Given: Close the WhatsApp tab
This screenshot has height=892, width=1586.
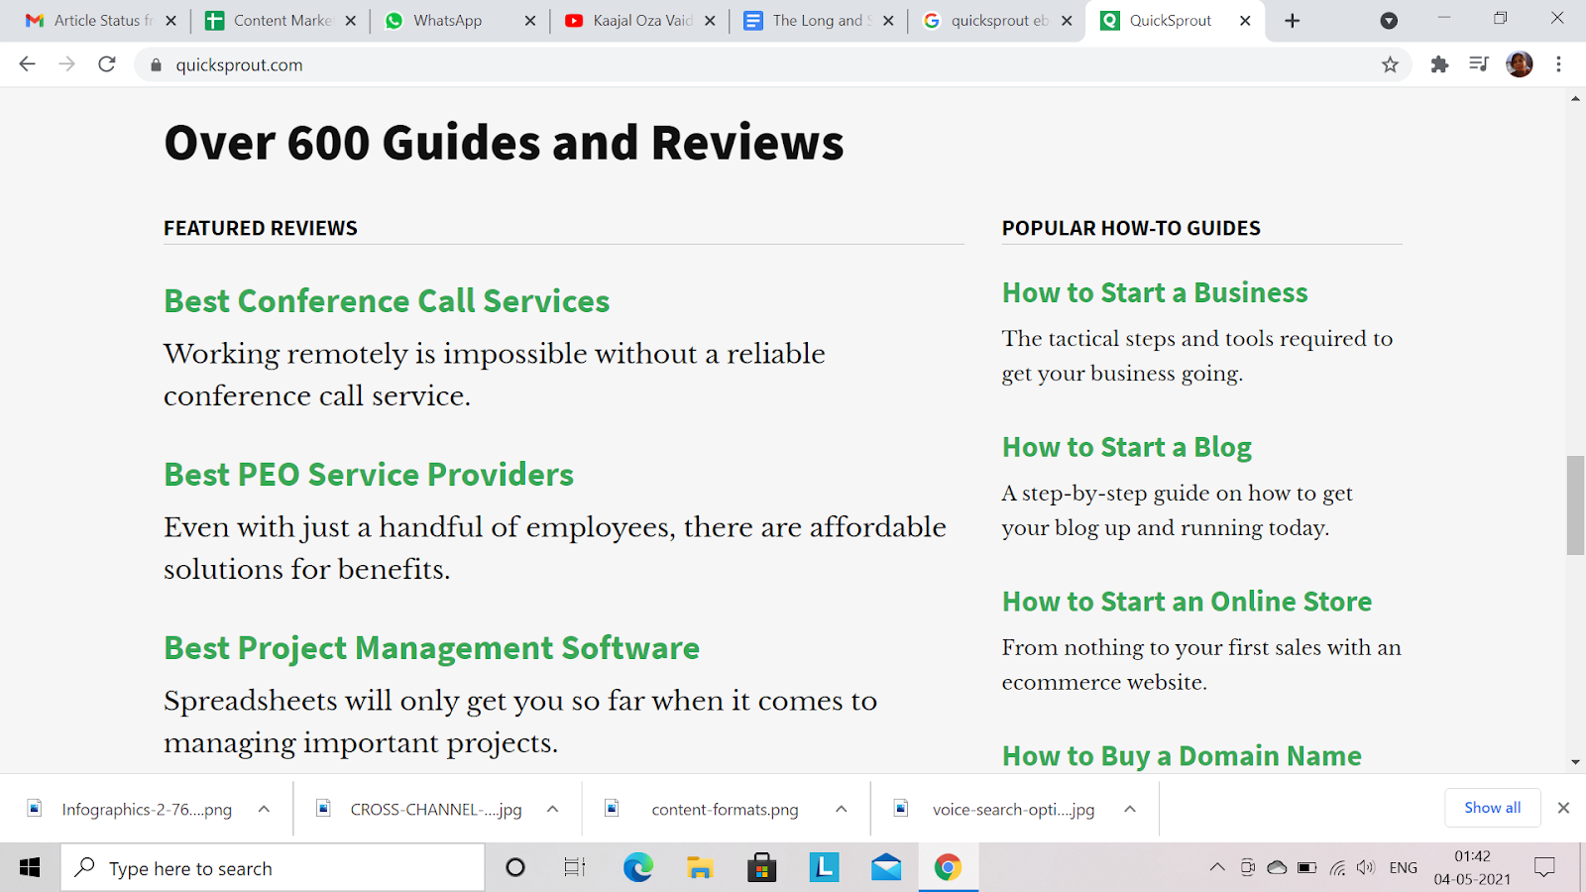Looking at the screenshot, I should pos(530,21).
